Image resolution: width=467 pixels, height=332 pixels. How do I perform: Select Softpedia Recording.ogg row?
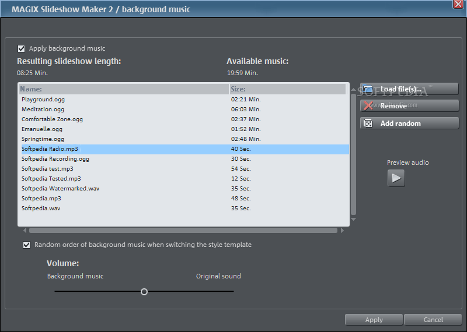[x=184, y=158]
